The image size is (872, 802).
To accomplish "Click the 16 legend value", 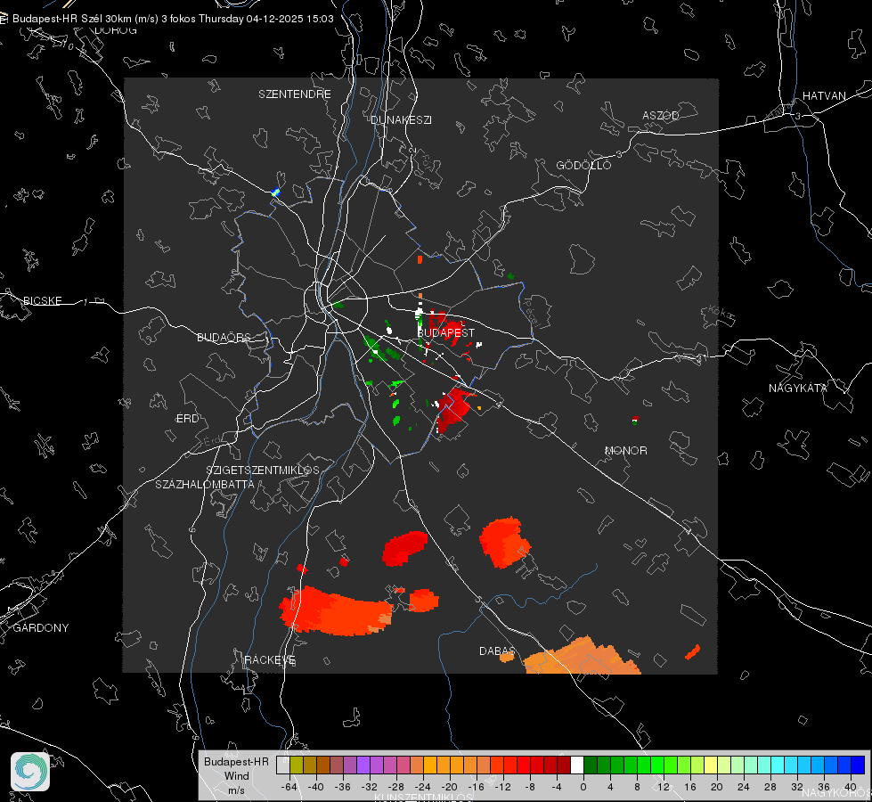I will click(x=689, y=787).
